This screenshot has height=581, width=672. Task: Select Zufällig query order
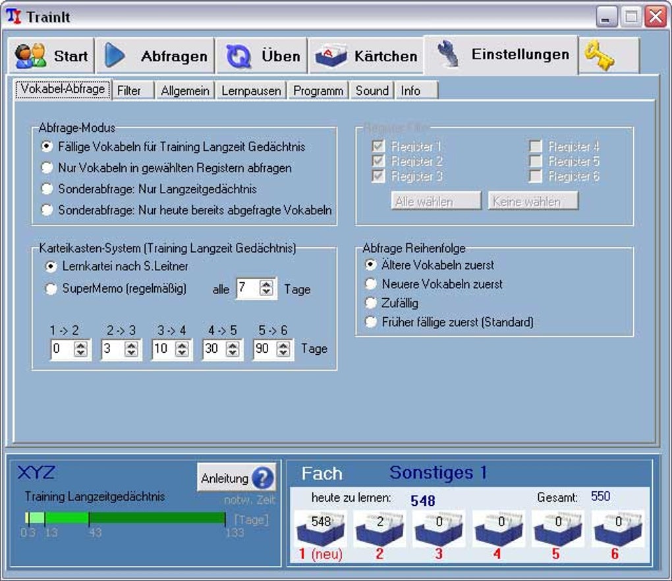pos(391,303)
